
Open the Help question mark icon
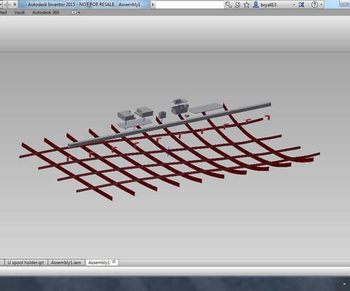click(x=314, y=5)
